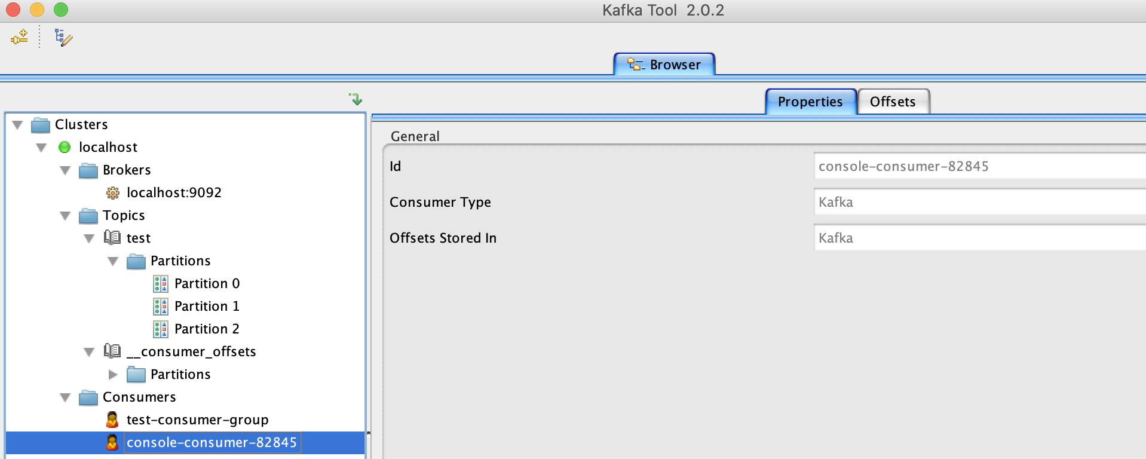Click the Consumer Type field

(980, 202)
